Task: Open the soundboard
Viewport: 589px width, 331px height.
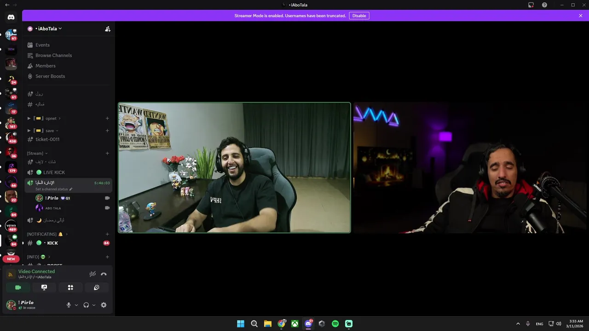Action: (x=97, y=287)
